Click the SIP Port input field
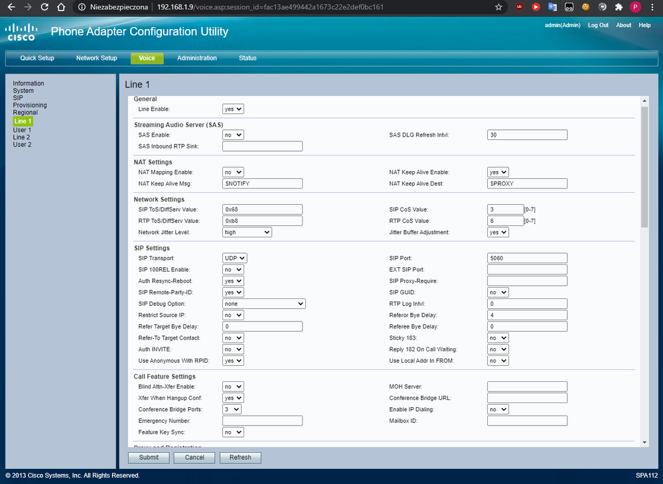This screenshot has height=484, width=663. tap(527, 259)
